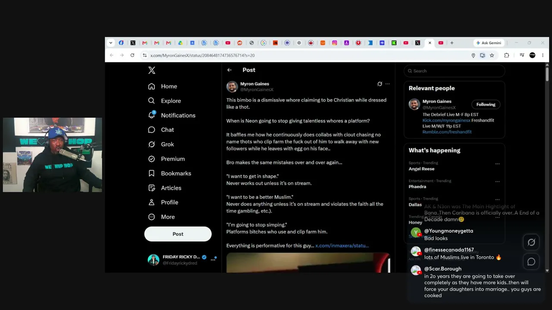Image resolution: width=552 pixels, height=310 pixels.
Task: Toggle the Following button for Myron Gaines
Action: [x=486, y=104]
